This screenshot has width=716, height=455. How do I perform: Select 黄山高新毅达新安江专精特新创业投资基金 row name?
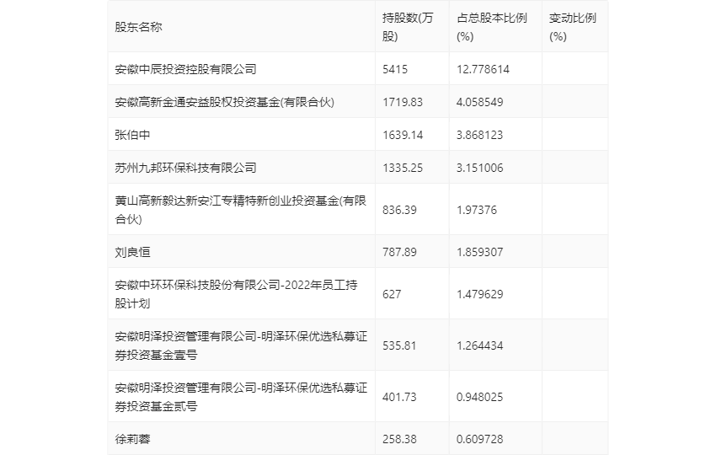coord(241,210)
